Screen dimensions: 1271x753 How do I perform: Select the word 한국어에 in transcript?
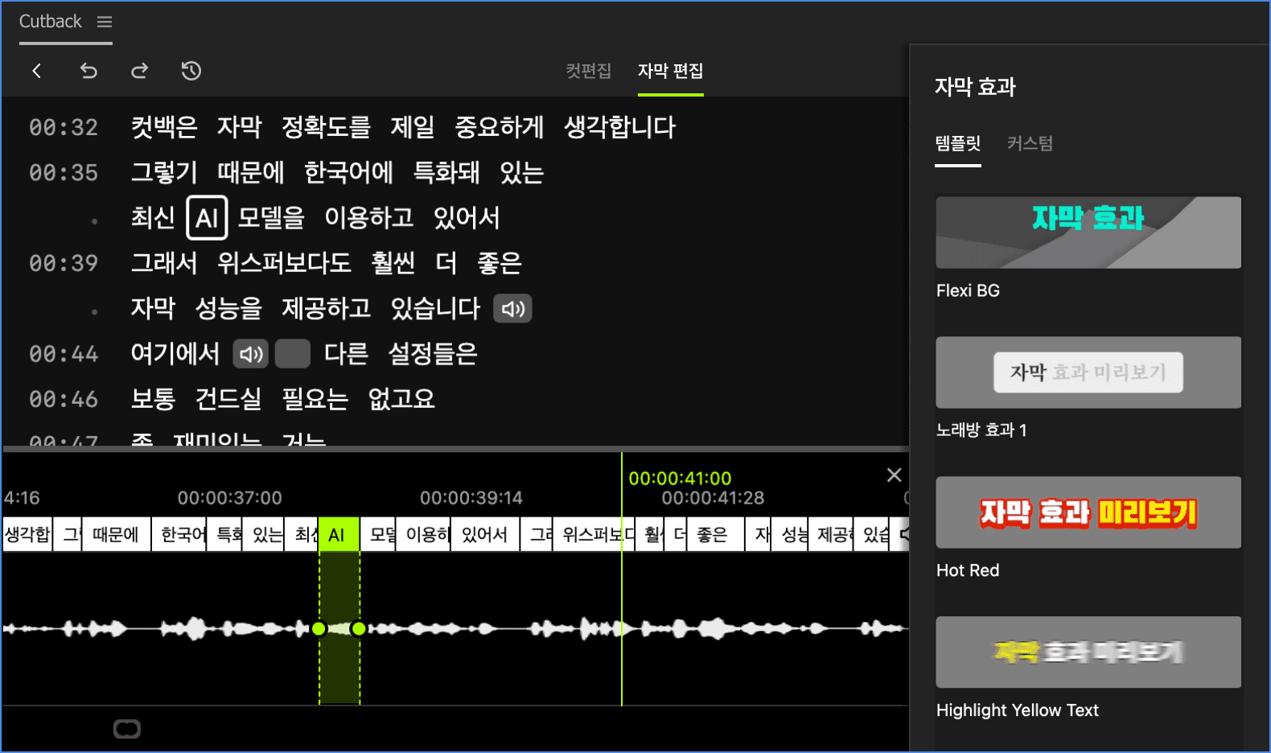[x=348, y=172]
